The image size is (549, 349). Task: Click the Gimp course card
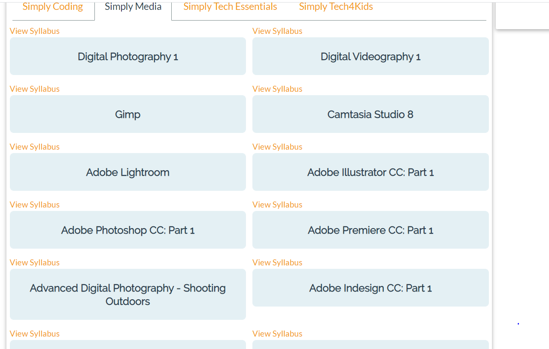pos(127,114)
